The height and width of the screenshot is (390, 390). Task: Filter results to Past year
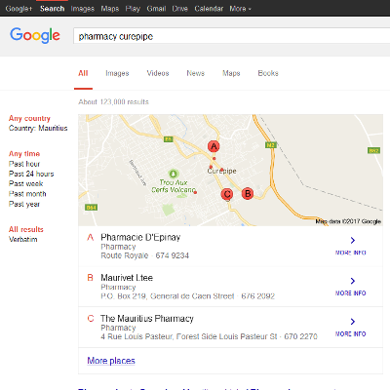pyautogui.click(x=24, y=204)
